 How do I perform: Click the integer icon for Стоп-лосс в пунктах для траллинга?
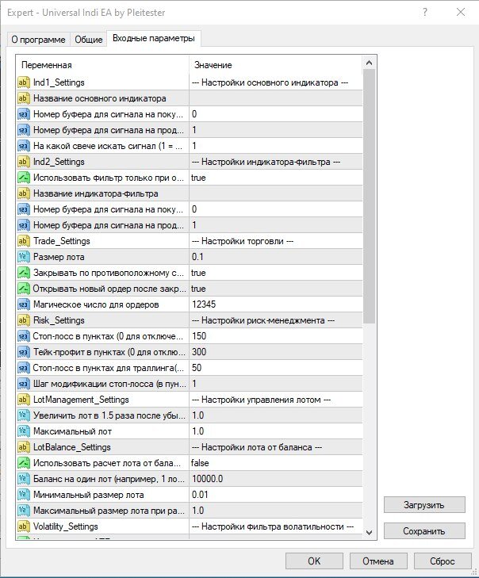(x=23, y=368)
